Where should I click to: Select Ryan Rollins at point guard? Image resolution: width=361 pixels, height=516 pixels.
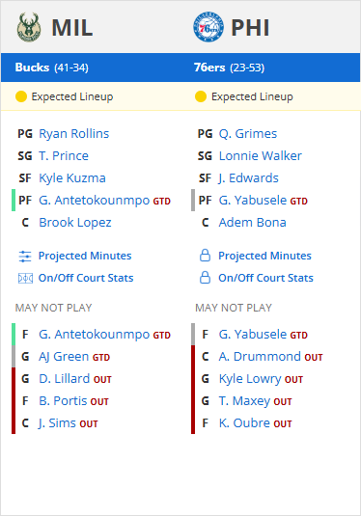tap(73, 134)
